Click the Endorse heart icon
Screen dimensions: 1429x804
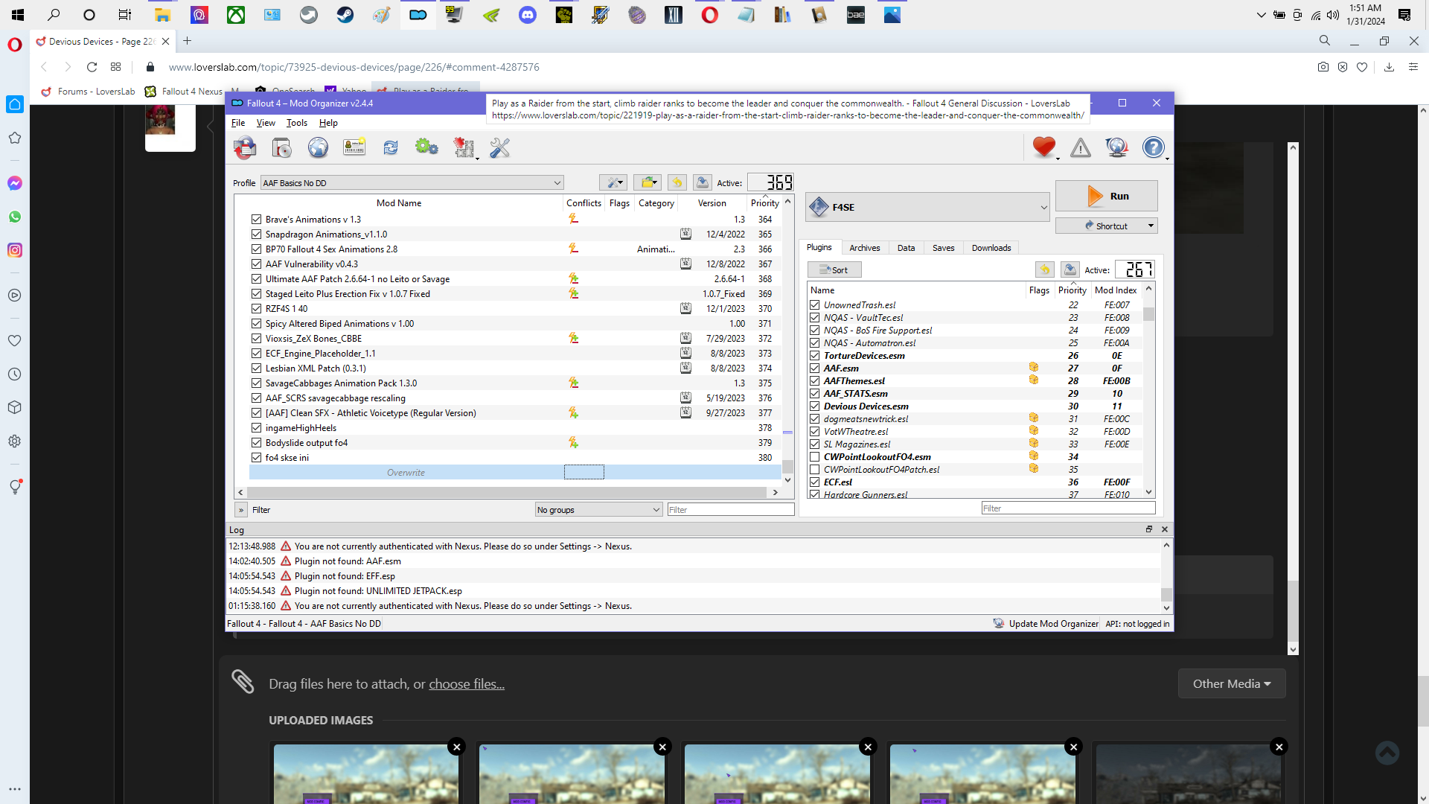pos(1043,147)
